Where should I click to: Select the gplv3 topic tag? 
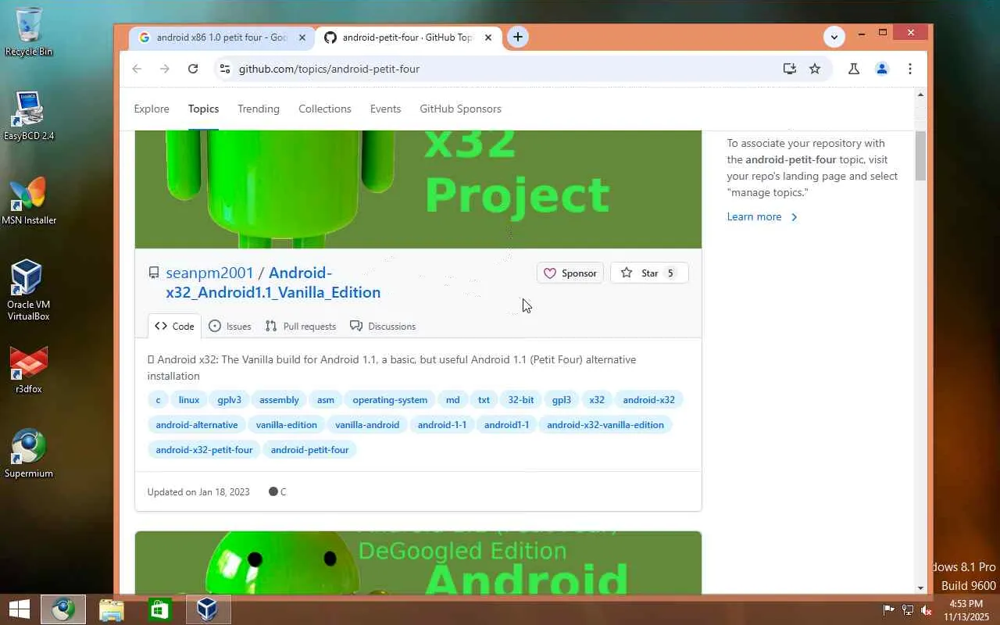click(x=229, y=400)
